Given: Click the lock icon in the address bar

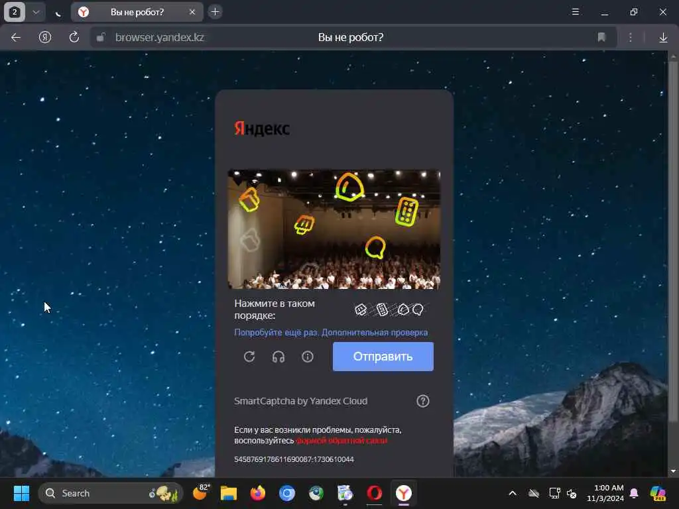Looking at the screenshot, I should click(x=101, y=38).
